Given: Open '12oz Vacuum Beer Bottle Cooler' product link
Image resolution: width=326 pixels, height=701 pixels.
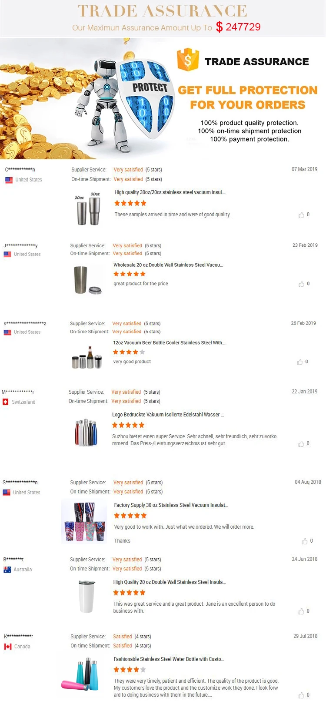Looking at the screenshot, I should [x=169, y=343].
